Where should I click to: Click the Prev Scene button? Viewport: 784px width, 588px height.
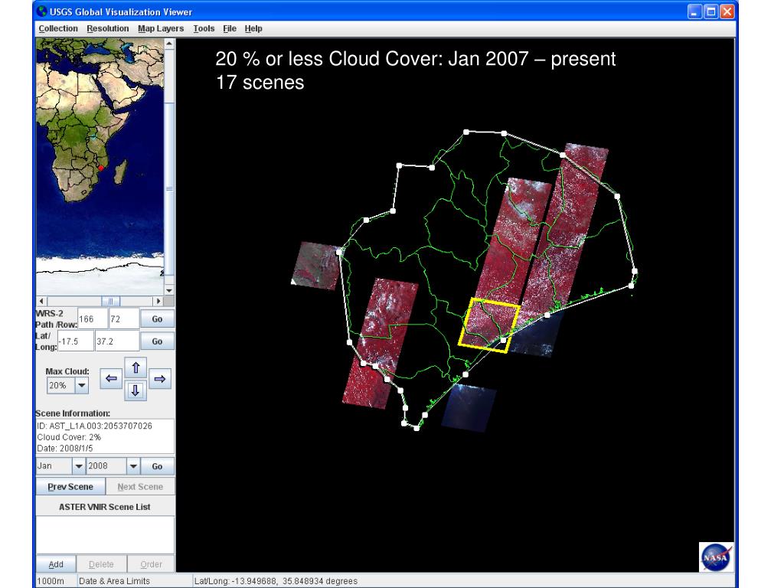click(70, 487)
